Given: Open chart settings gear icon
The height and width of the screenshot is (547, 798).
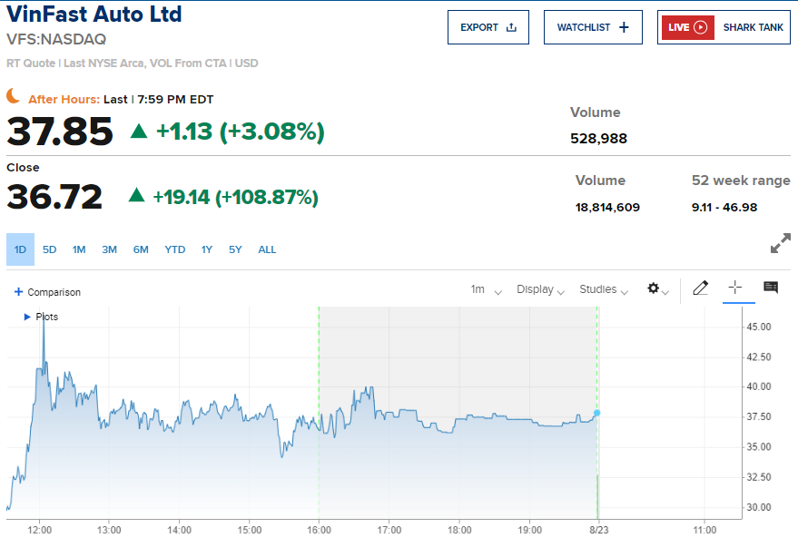Looking at the screenshot, I should (x=654, y=288).
